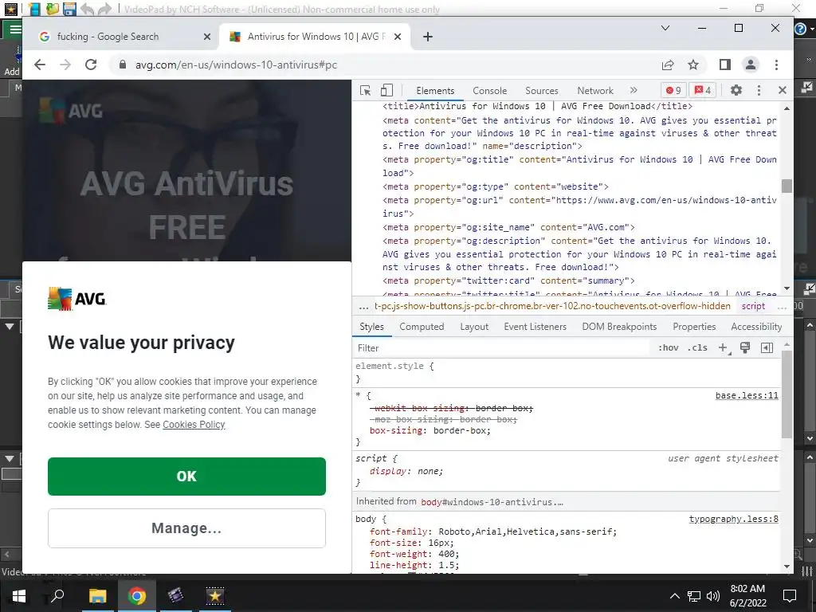The width and height of the screenshot is (816, 612).
Task: Select the Layout tab
Action: pos(474,327)
